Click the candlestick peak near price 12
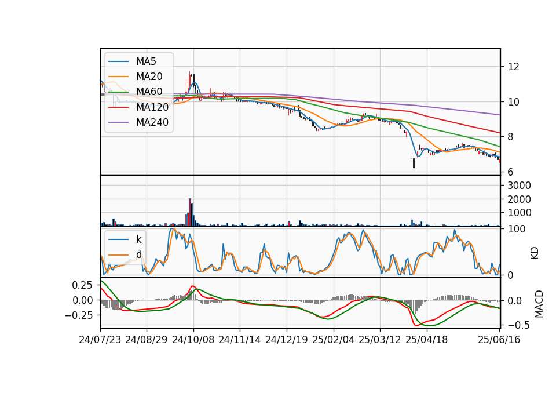Viewport: 556px width, 400px height. click(192, 74)
